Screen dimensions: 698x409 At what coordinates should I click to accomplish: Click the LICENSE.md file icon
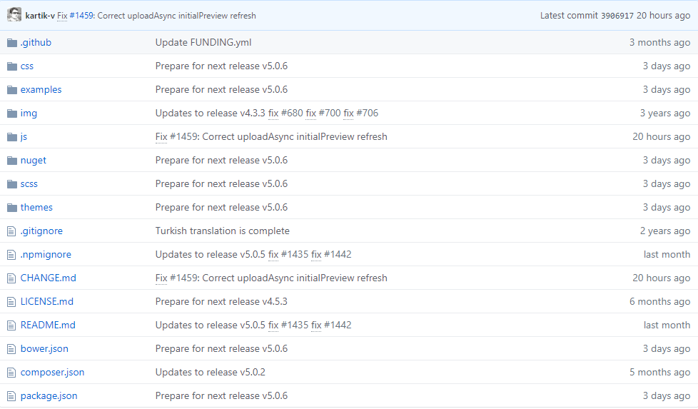11,302
